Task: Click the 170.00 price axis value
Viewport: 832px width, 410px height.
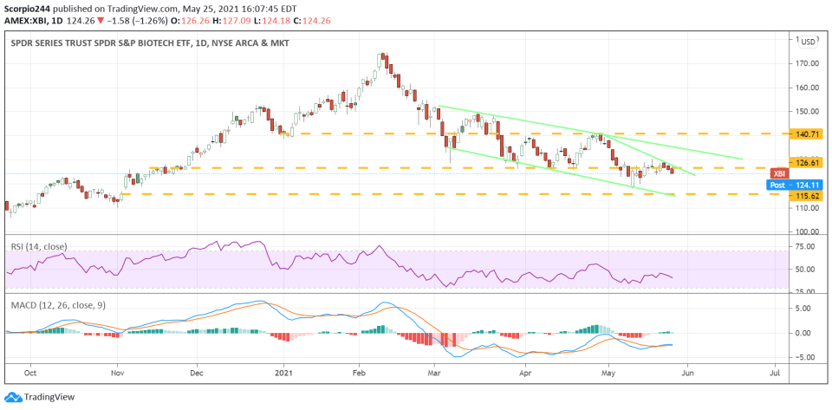Action: click(807, 63)
